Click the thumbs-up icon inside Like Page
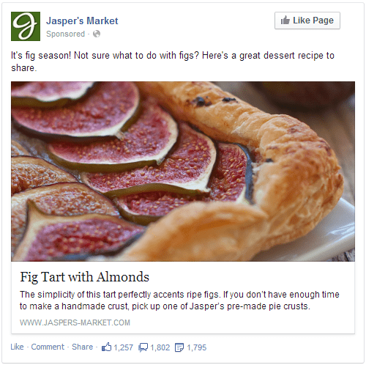Screen dimensions: 366x365 [x=285, y=21]
